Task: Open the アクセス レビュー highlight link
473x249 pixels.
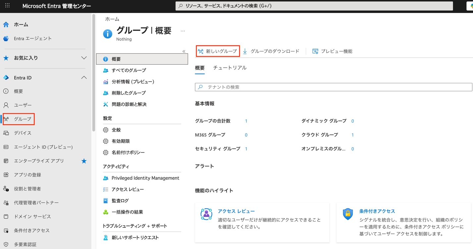Action: pos(236,211)
